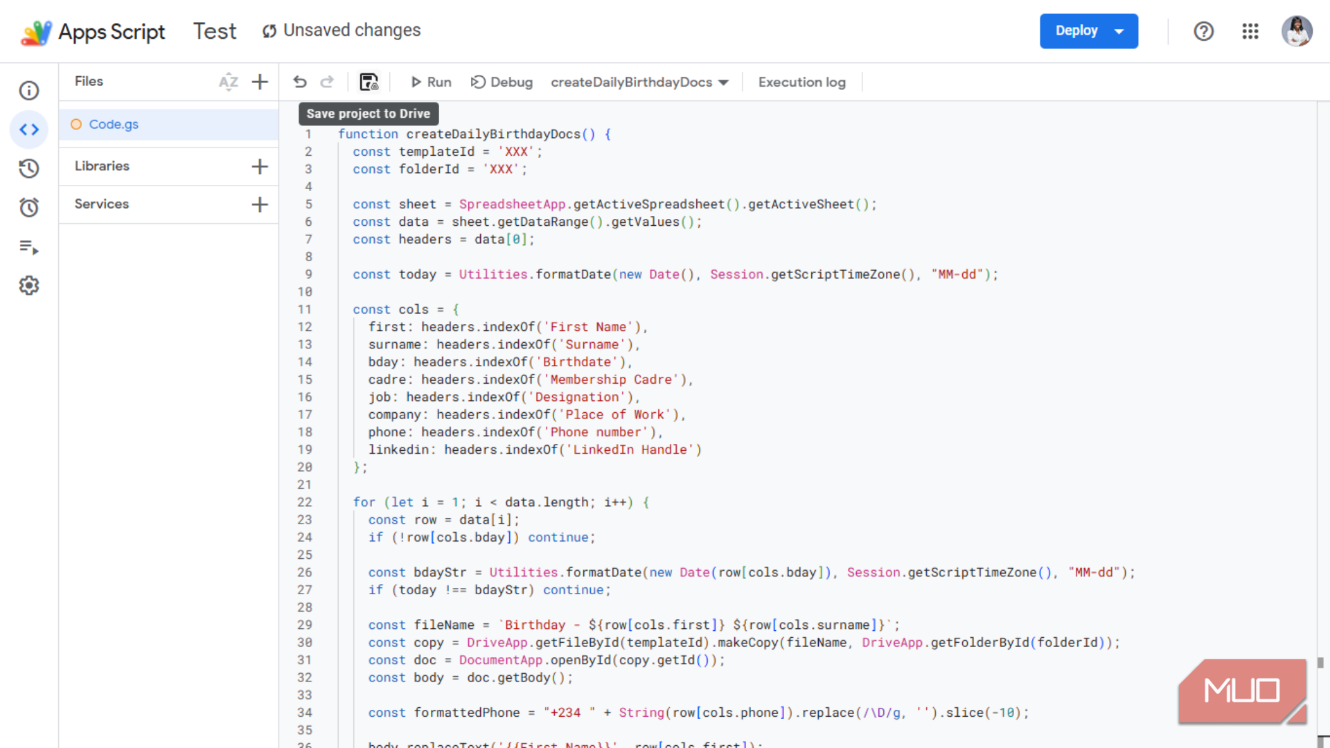This screenshot has height=748, width=1330.
Task: Start the Debug session
Action: [502, 82]
